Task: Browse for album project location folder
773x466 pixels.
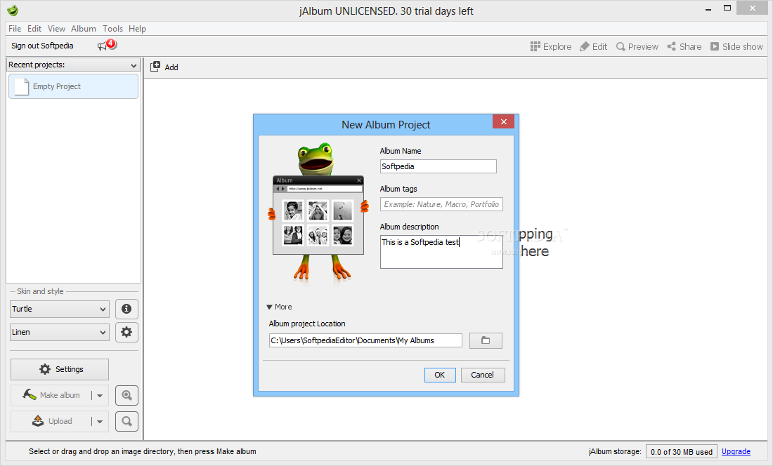Action: click(486, 340)
